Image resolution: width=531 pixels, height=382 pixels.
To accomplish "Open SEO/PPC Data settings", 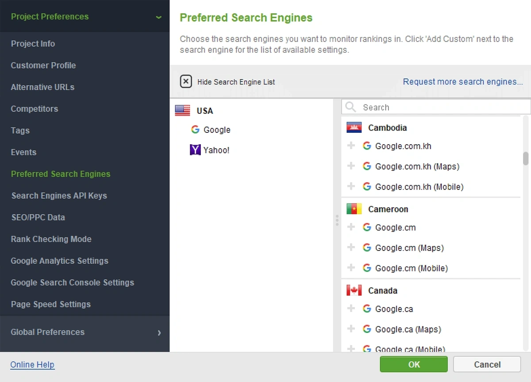I will coord(38,217).
